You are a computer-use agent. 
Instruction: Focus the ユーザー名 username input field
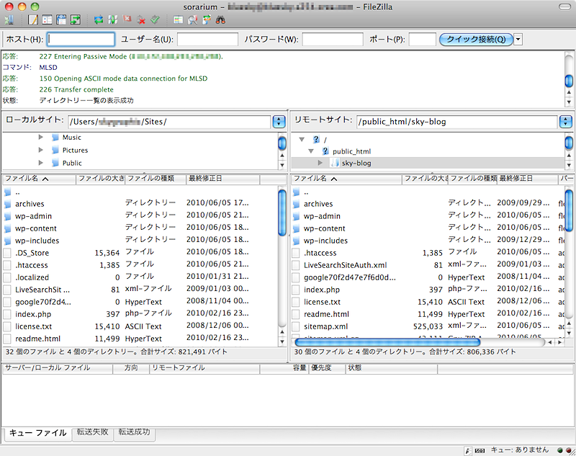coord(207,40)
